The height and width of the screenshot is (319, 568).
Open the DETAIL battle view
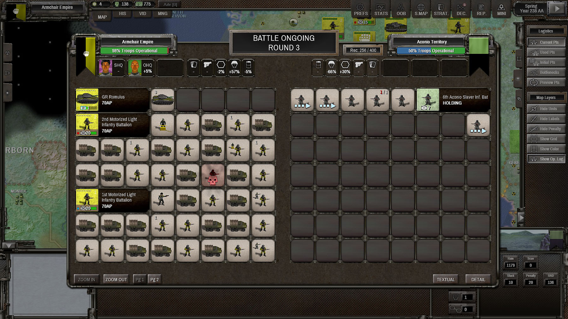pos(478,279)
